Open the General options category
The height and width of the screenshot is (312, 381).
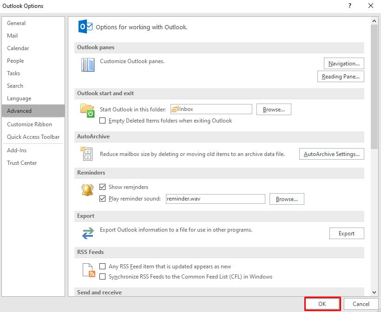33,23
